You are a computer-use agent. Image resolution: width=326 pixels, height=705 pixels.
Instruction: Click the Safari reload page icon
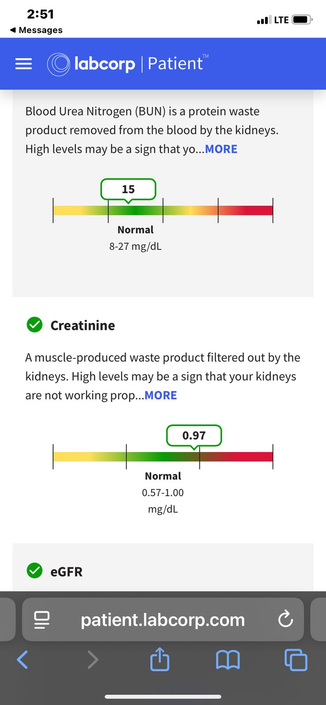tap(285, 619)
